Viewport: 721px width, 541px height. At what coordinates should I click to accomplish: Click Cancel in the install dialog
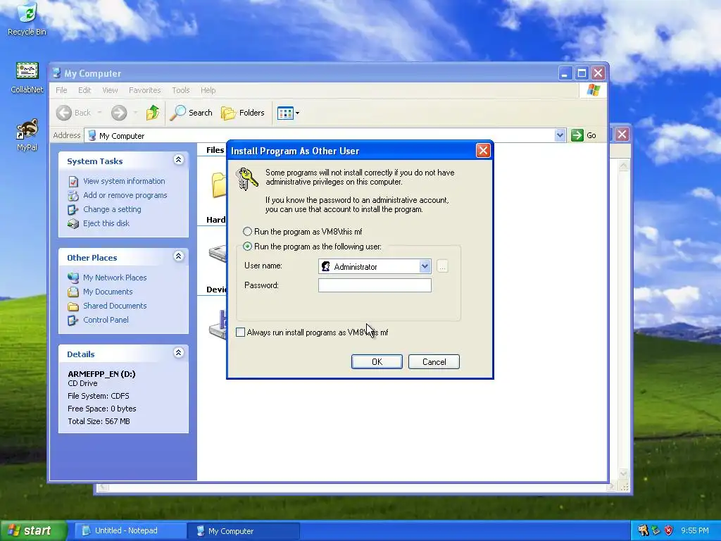pos(434,362)
